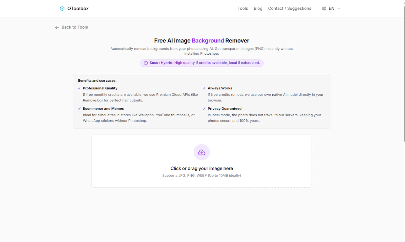Screen dimensions: 405x242
Task: Click the clock icon in Smart Hybrid badge
Action: [x=146, y=63]
